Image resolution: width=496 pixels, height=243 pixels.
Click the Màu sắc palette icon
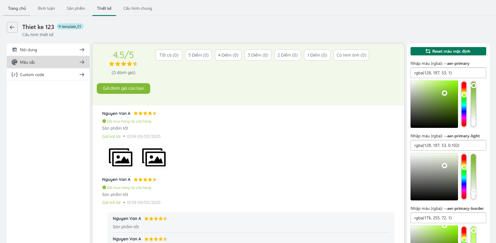(x=15, y=62)
